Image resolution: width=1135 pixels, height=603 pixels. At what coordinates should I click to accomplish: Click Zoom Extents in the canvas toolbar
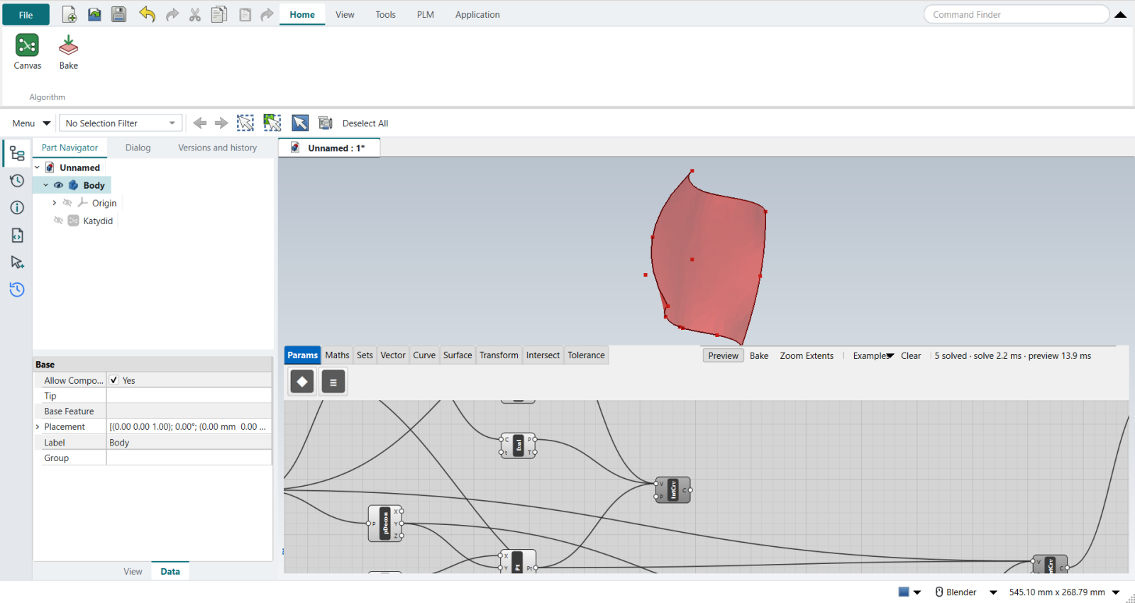807,355
